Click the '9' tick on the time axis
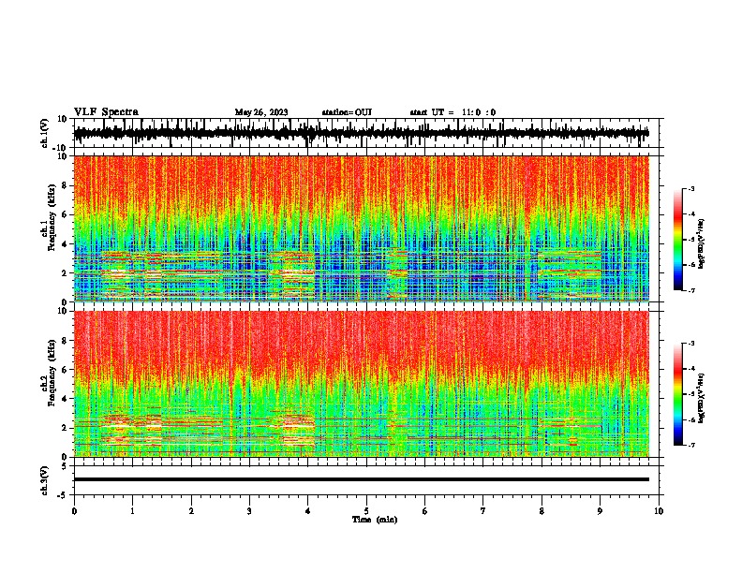Image resolution: width=742 pixels, height=573 pixels. [x=600, y=511]
